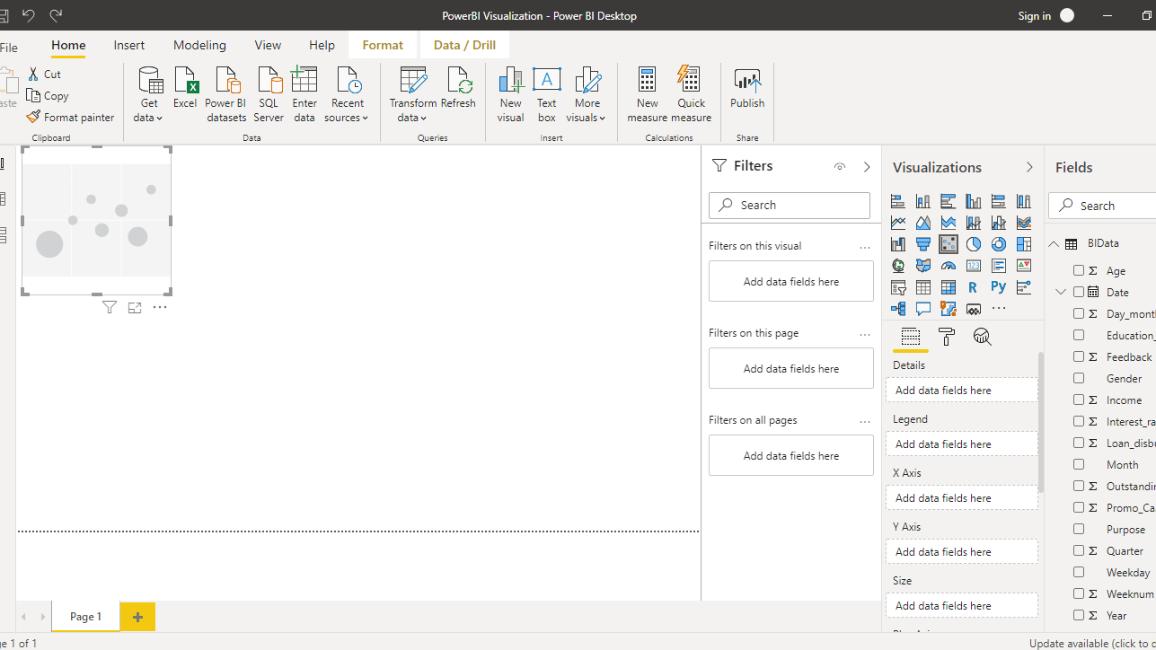Viewport: 1156px width, 650px height.
Task: Choose the area chart visual
Action: 923,223
